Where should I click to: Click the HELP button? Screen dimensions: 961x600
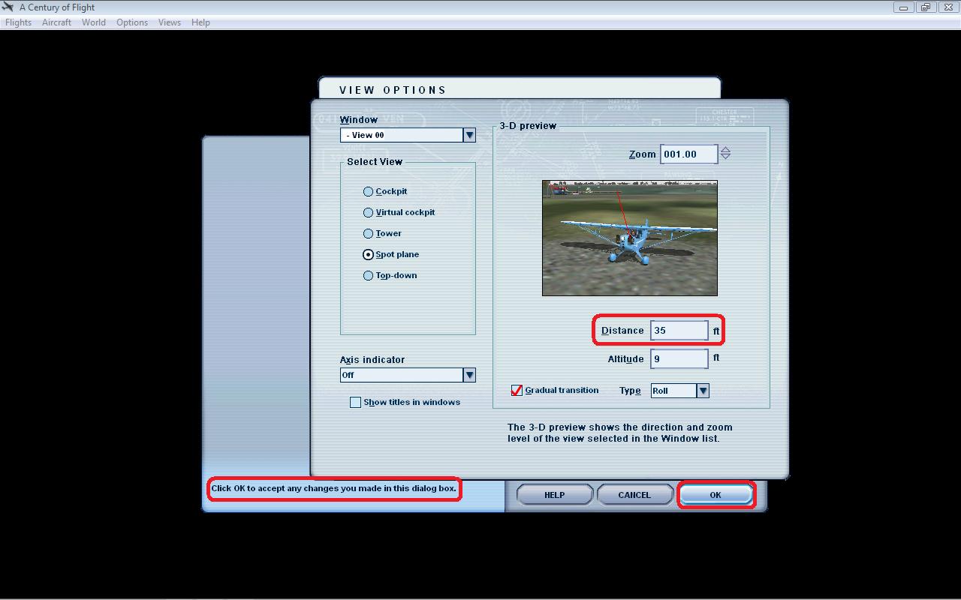[554, 495]
